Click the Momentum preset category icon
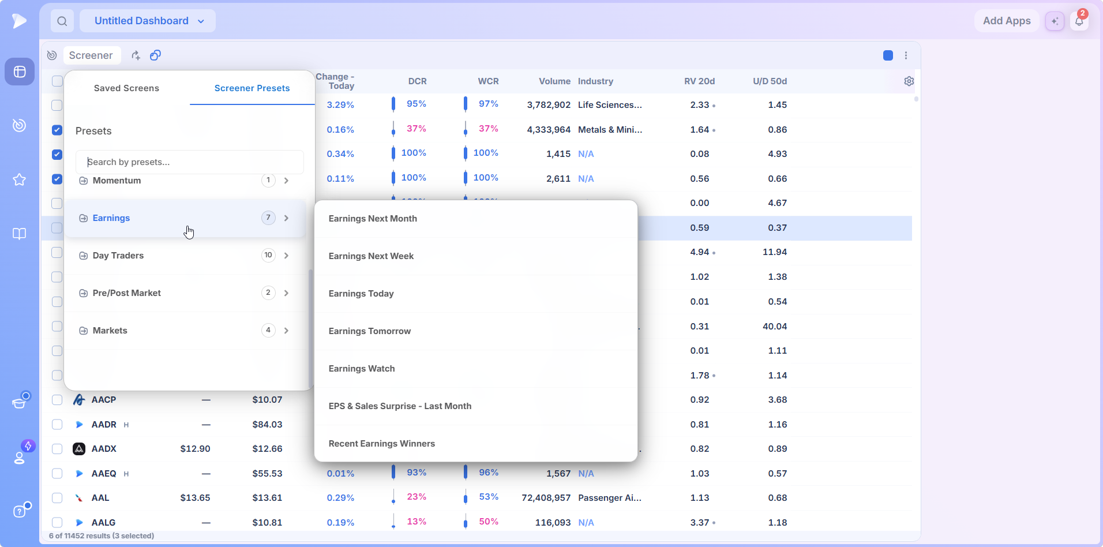 [x=83, y=181]
